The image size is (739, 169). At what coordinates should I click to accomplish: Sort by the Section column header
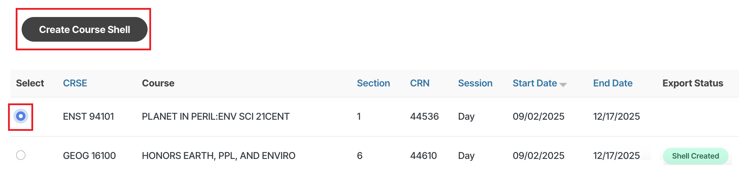tap(373, 83)
